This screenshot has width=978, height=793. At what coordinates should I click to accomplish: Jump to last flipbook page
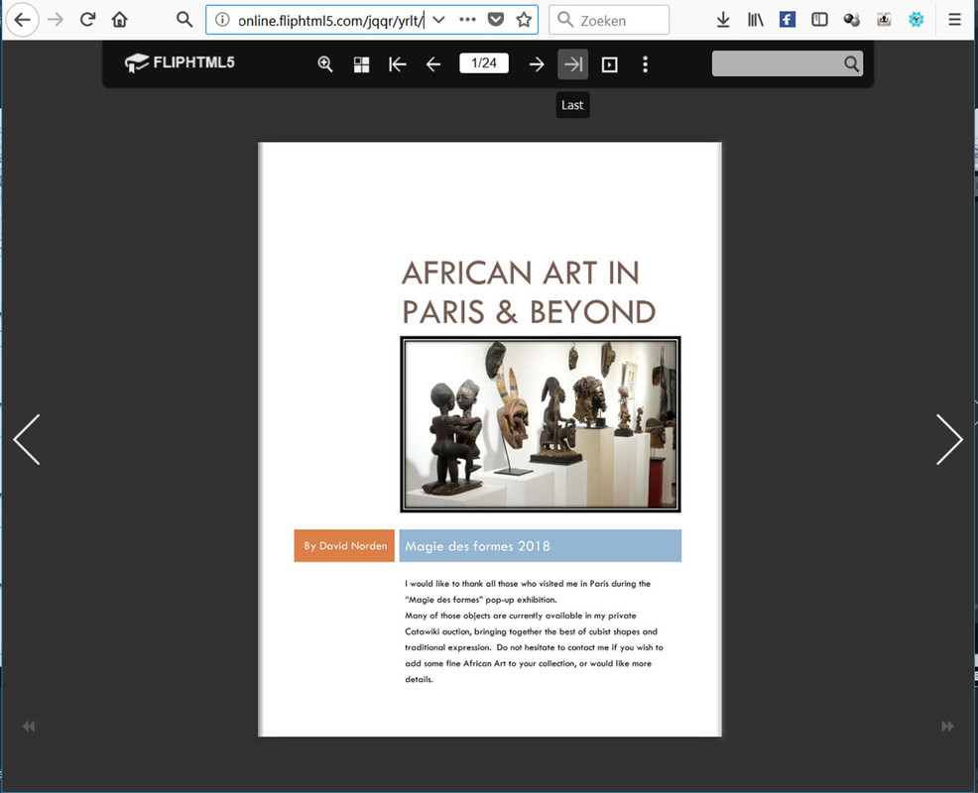point(572,64)
